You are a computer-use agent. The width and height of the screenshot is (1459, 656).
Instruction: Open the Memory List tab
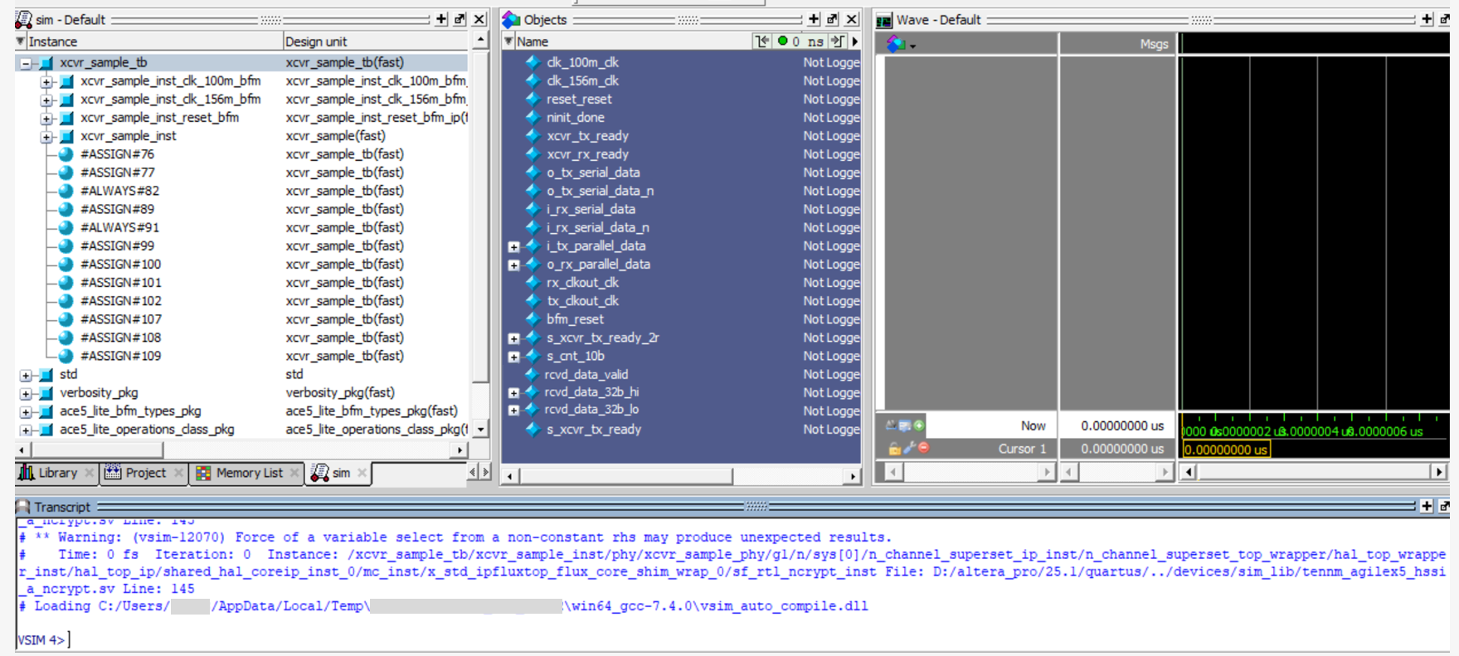coord(249,473)
